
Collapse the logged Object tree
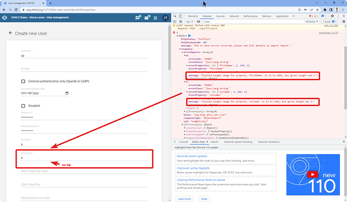[x=177, y=36]
